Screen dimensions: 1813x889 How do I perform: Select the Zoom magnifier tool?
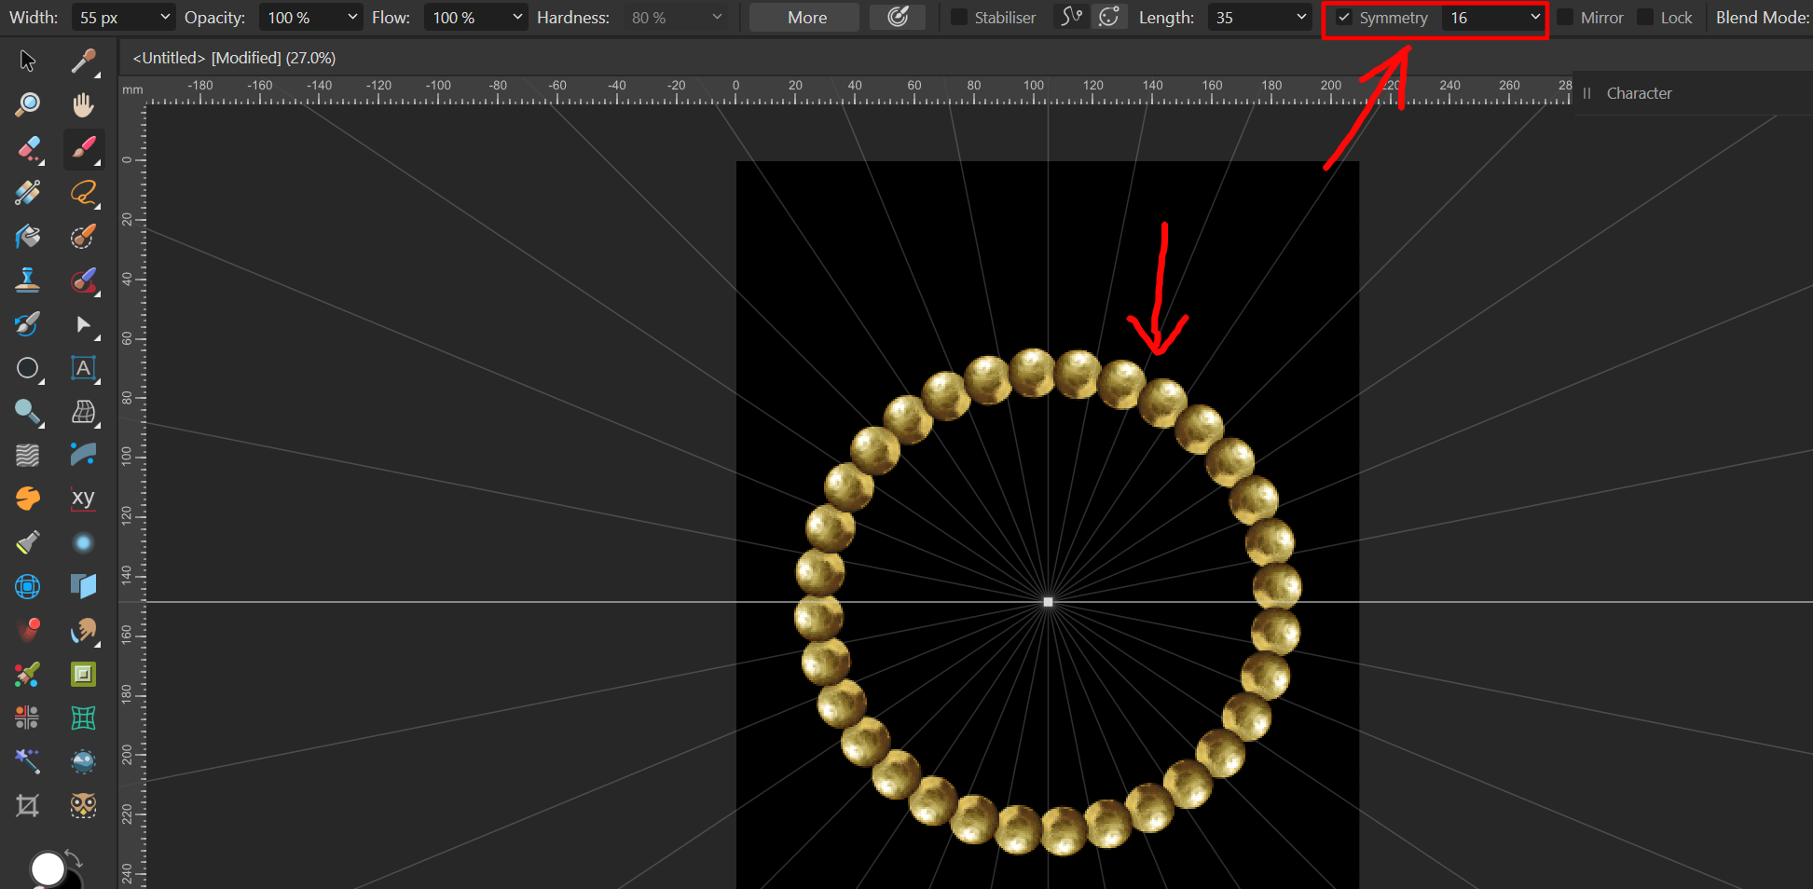(28, 104)
